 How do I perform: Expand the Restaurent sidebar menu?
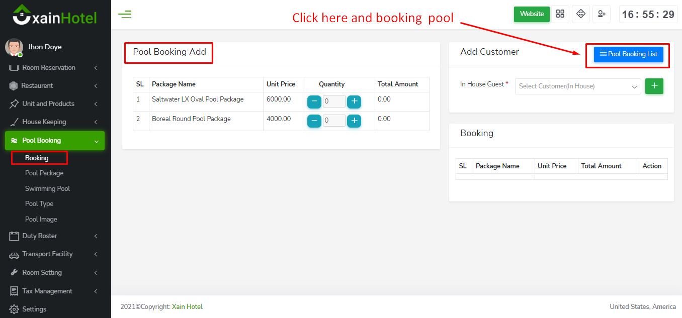(x=53, y=86)
